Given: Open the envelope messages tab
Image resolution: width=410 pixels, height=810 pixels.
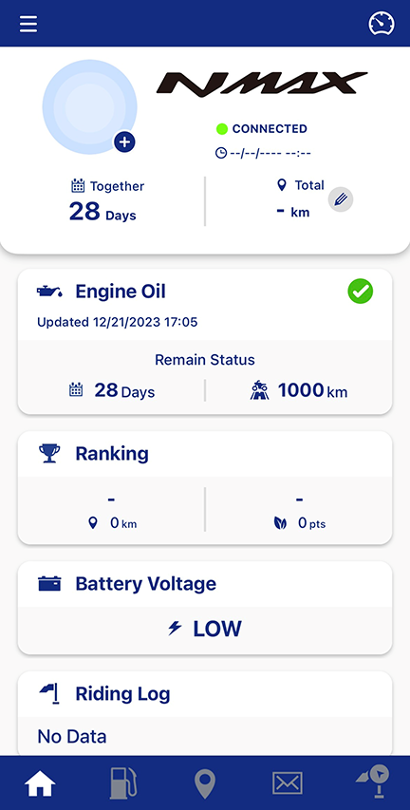Looking at the screenshot, I should [x=288, y=783].
